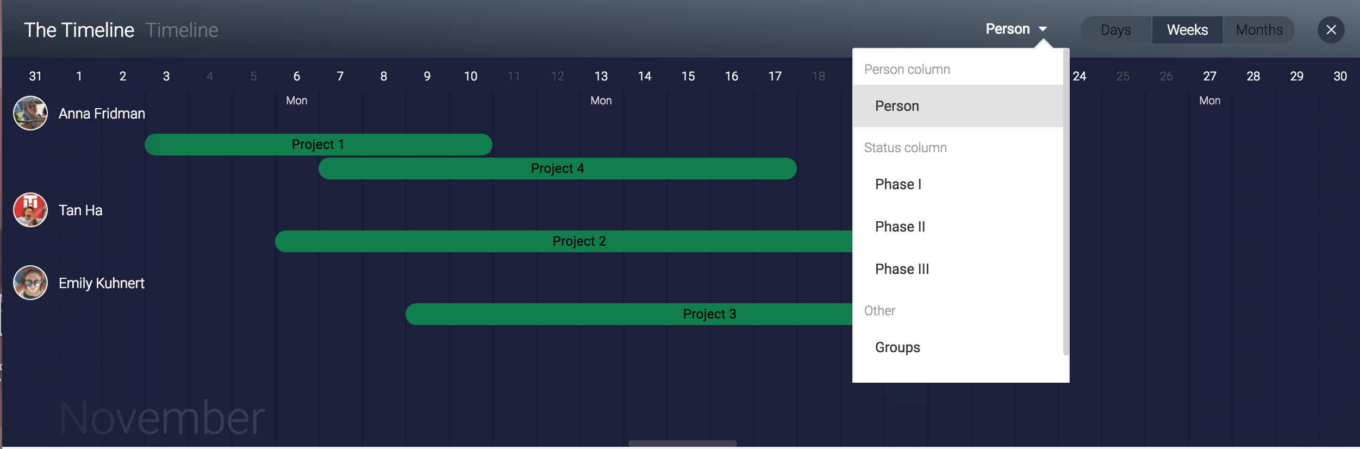Open the Project 4 timeline bar

pyautogui.click(x=558, y=169)
